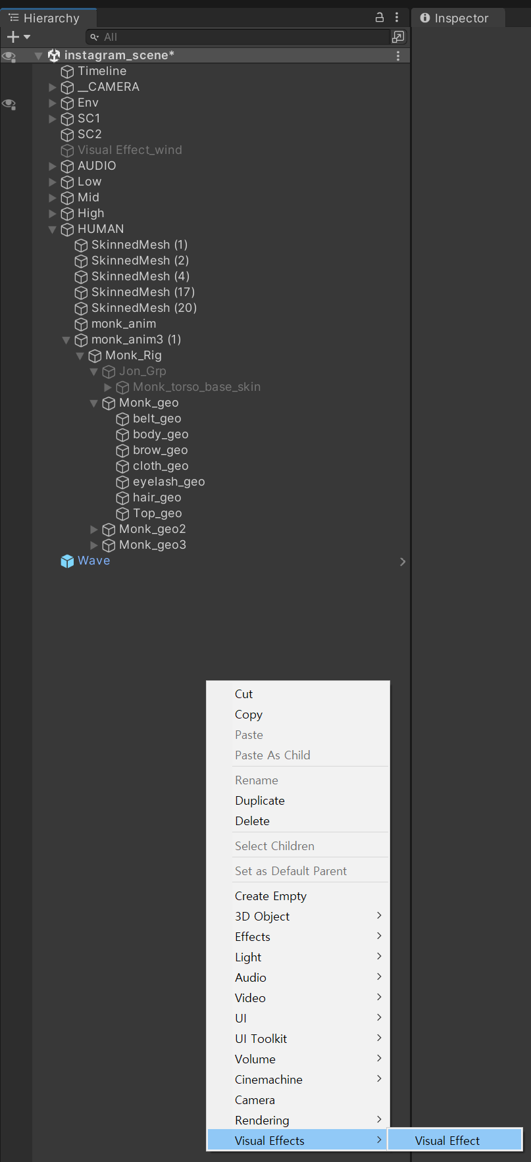Open scene search in Search window icon

(398, 38)
